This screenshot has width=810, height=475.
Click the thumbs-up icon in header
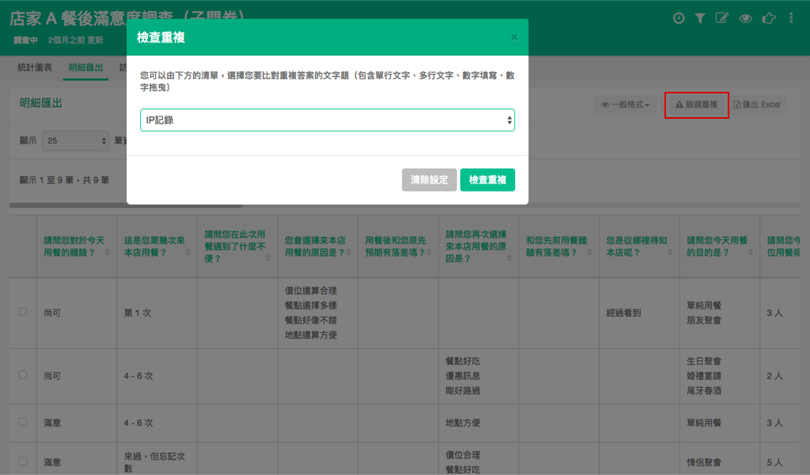click(x=767, y=18)
